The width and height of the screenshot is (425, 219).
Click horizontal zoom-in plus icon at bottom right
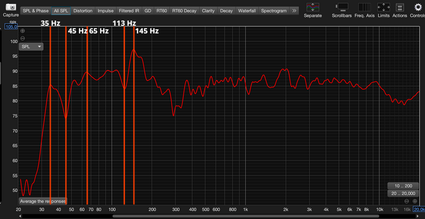coord(415,201)
